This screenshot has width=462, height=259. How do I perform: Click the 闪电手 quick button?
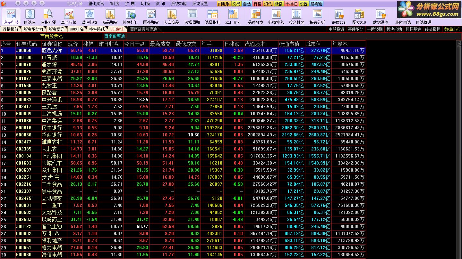(x=224, y=4)
